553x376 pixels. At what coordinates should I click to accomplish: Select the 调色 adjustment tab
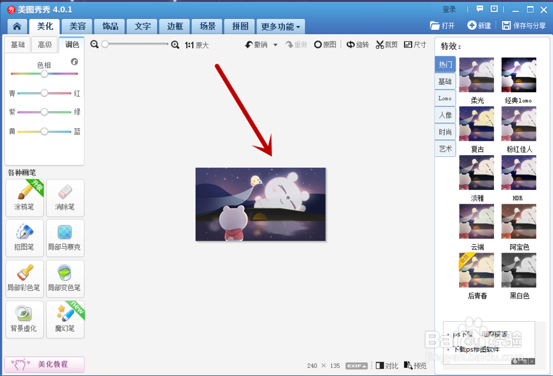pyautogui.click(x=71, y=44)
